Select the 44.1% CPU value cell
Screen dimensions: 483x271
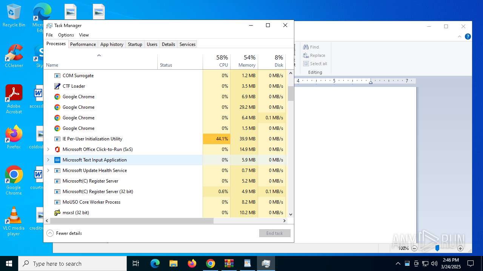(217, 139)
